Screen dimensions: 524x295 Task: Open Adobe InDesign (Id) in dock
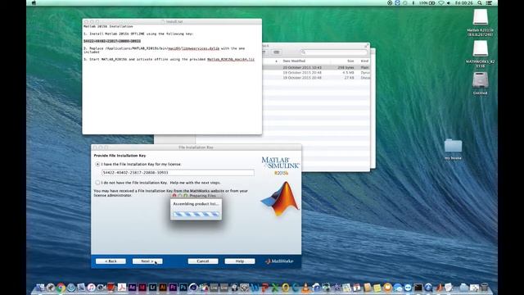[x=142, y=288]
